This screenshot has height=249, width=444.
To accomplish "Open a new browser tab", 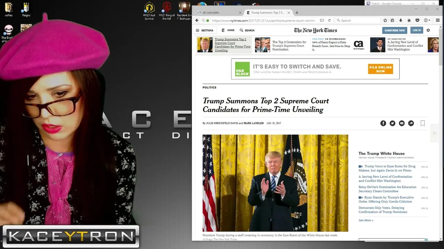I will click(x=297, y=12).
